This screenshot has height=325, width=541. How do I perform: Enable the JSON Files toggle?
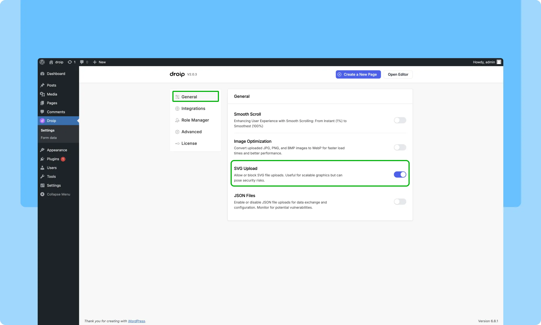(400, 202)
